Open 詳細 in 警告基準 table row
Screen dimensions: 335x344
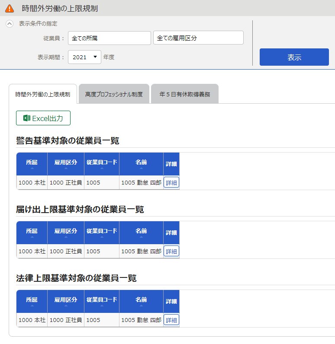pos(171,182)
